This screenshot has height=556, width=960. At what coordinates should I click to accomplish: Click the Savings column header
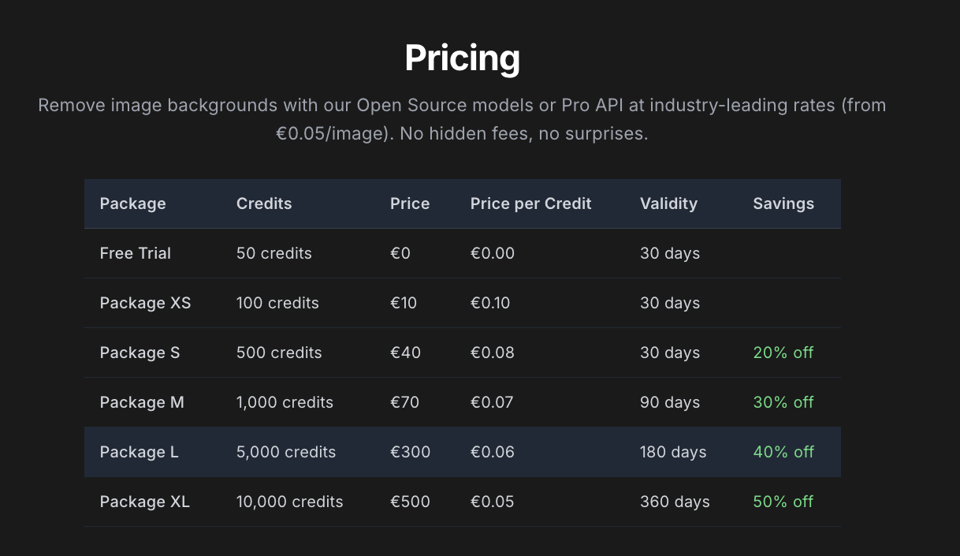pyautogui.click(x=783, y=203)
